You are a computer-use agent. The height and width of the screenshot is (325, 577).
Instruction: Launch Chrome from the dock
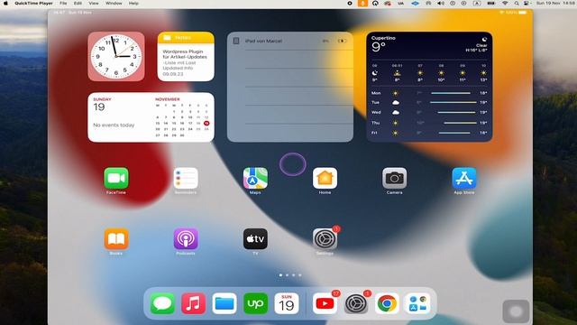pos(387,303)
